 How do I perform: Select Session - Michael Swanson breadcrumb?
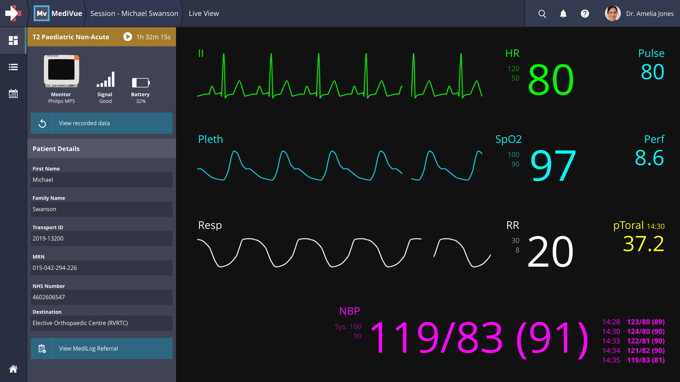point(134,13)
